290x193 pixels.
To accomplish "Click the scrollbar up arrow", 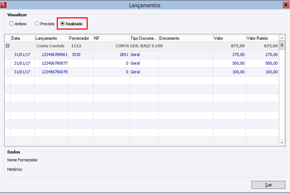I will point(282,38).
